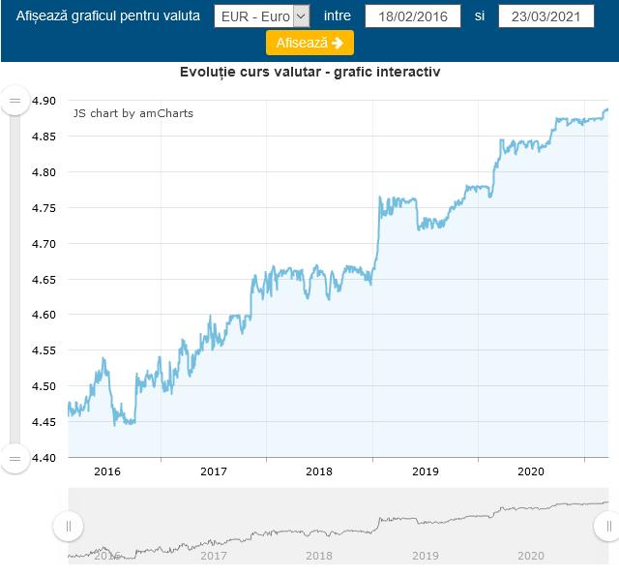This screenshot has height=577, width=619.
Task: Click the Afișează arrow icon
Action: (x=338, y=43)
